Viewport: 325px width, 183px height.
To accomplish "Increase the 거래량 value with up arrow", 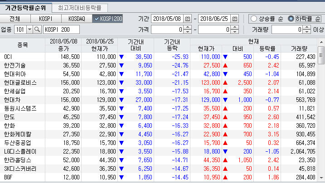I will (307, 28).
